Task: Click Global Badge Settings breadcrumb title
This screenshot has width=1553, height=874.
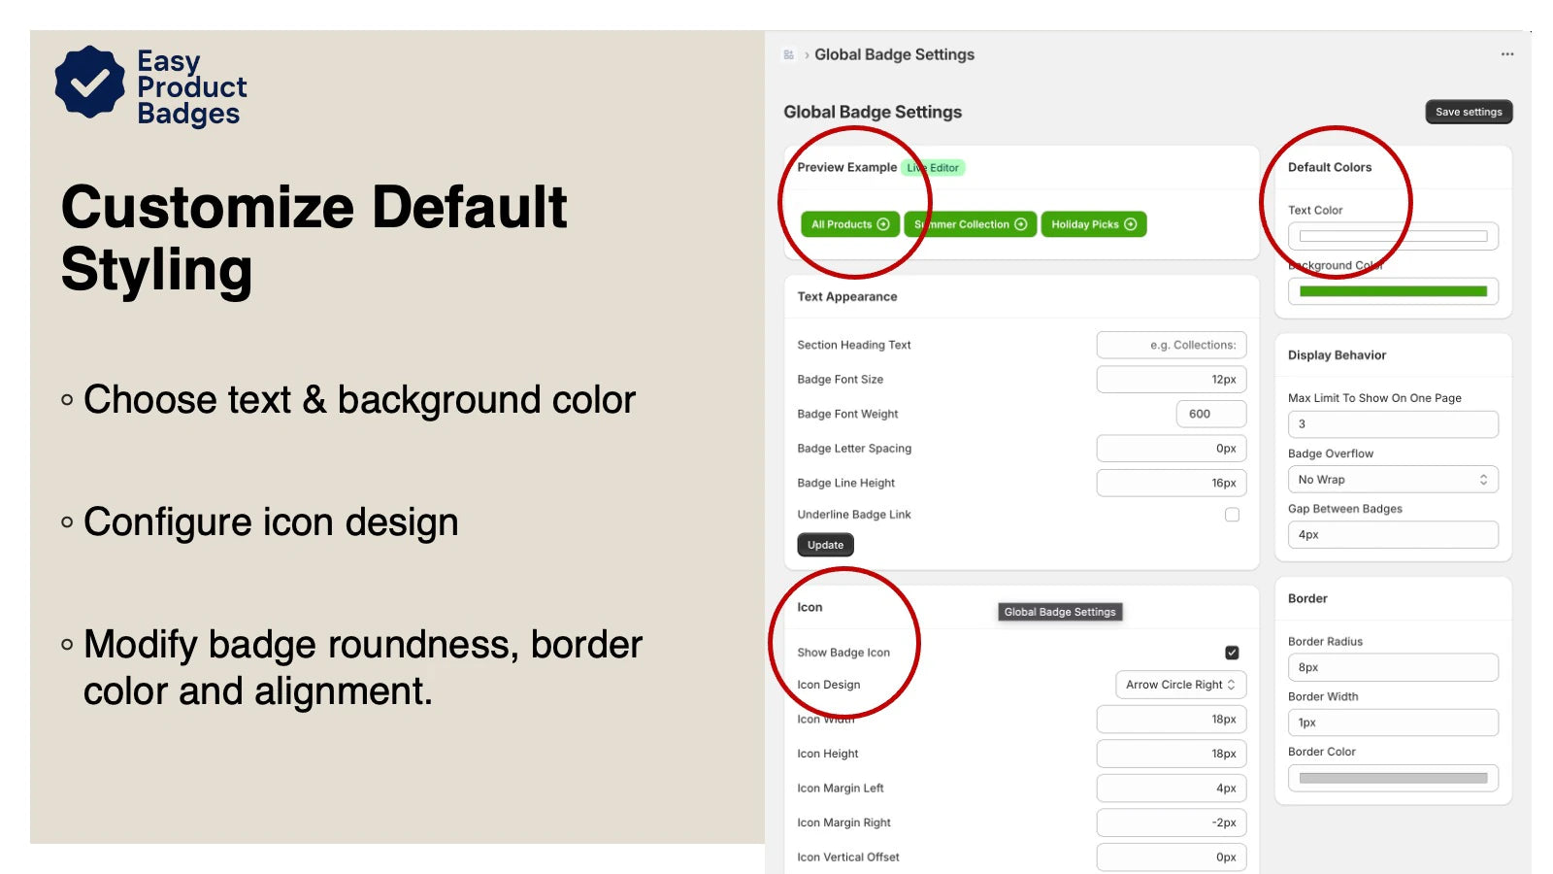Action: click(x=894, y=55)
